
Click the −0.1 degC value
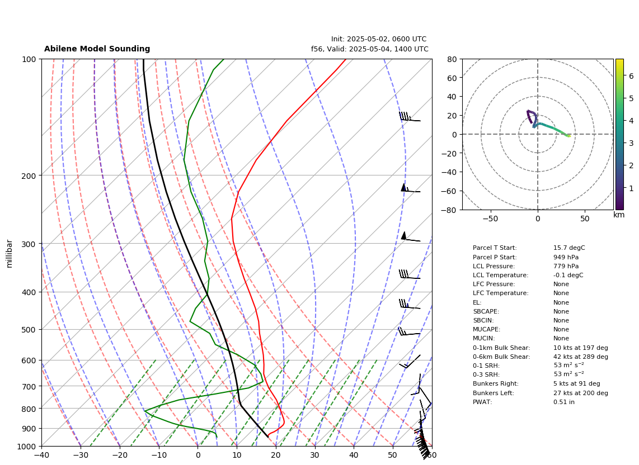[x=568, y=275]
